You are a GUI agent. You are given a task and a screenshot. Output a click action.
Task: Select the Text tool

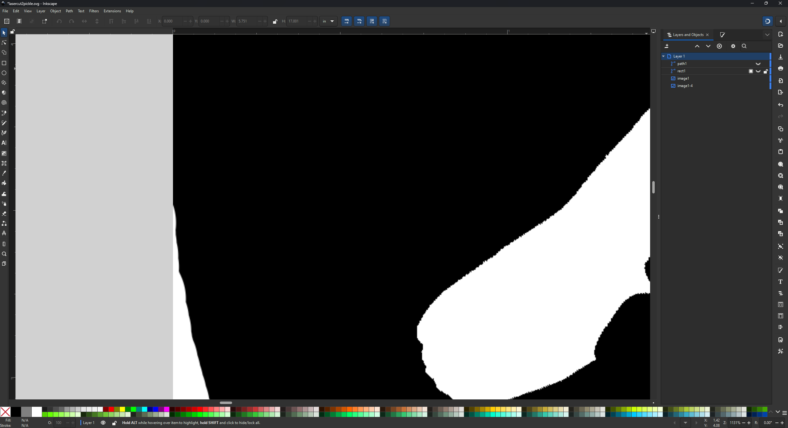(4, 143)
